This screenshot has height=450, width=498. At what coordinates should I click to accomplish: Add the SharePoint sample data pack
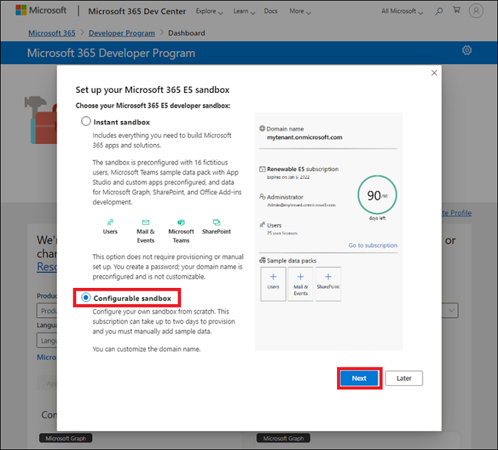[x=328, y=284]
